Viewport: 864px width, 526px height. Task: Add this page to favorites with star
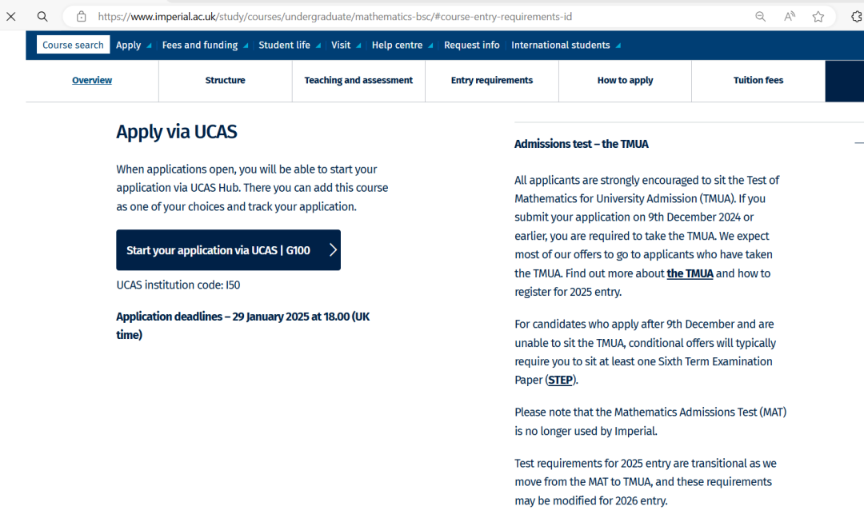click(x=818, y=16)
